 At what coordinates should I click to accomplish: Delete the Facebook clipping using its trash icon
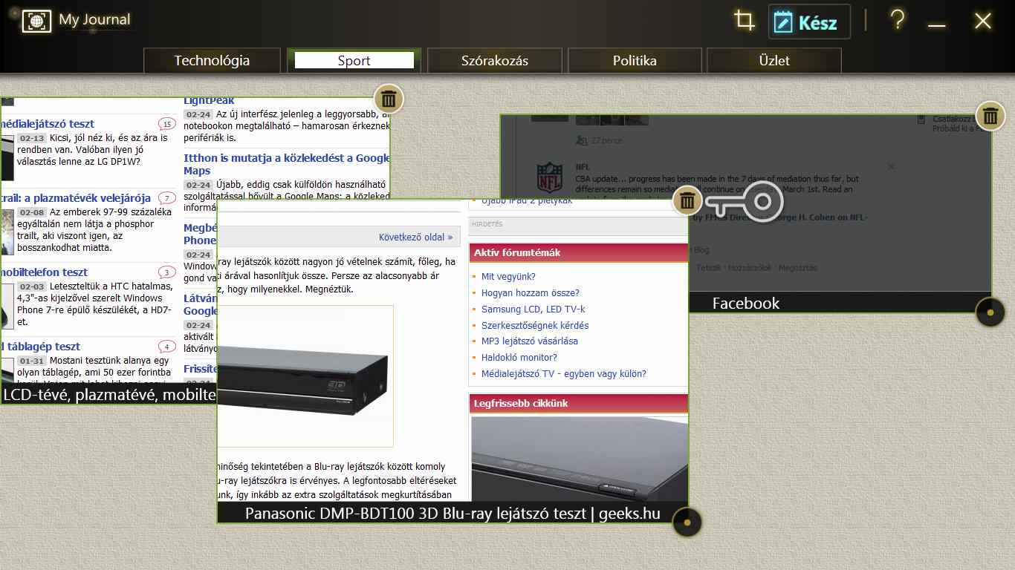990,116
